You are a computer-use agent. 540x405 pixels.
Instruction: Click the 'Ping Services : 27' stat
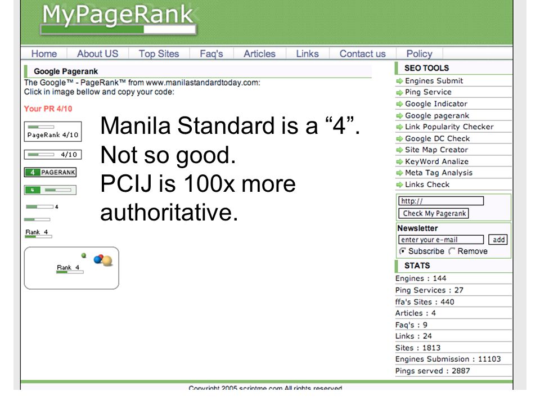click(429, 290)
